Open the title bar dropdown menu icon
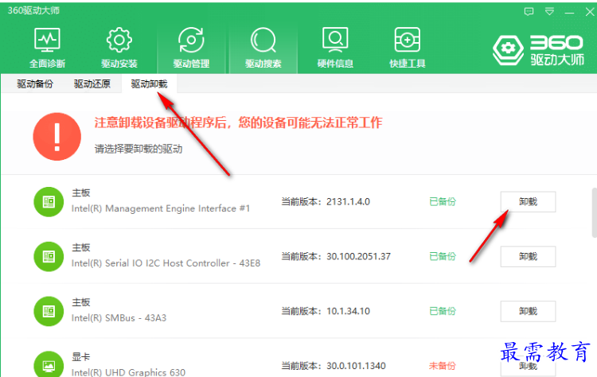Viewport: 597px width, 377px height. pyautogui.click(x=549, y=12)
